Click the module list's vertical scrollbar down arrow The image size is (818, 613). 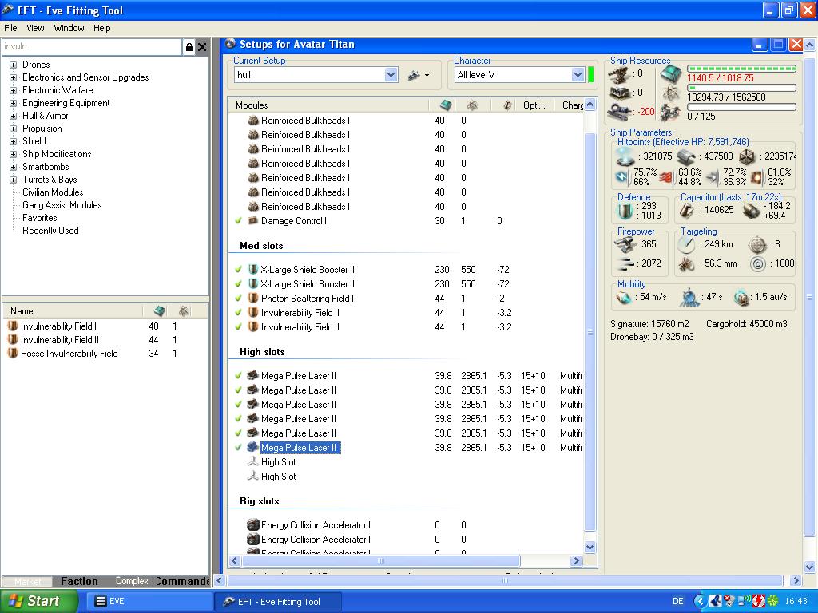point(590,548)
